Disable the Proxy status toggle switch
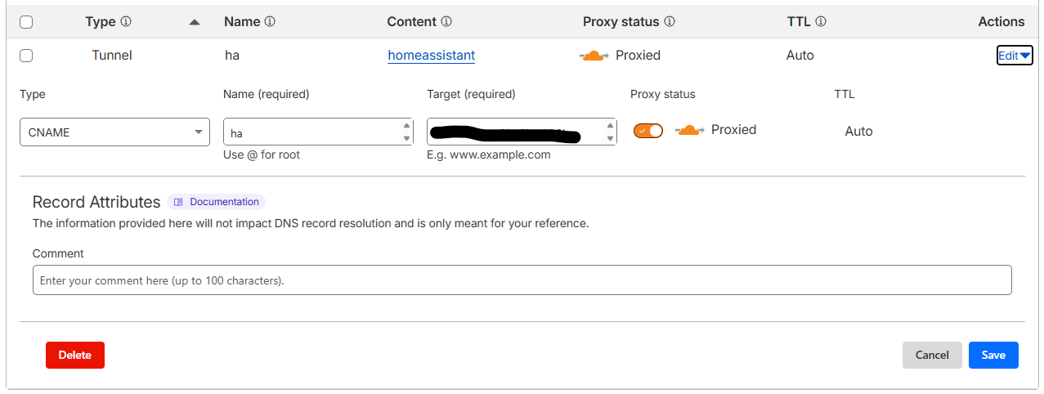The height and width of the screenshot is (394, 1044). point(648,131)
